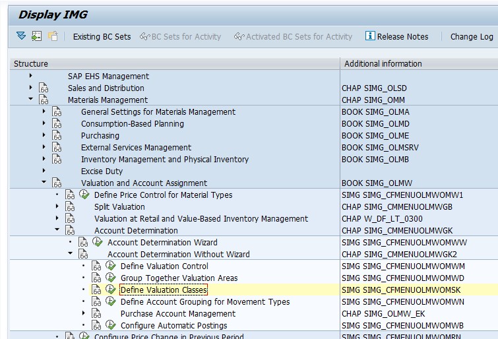Screen dimensions: 498x339
Task: Open documentation icon for Consumption-Based Planning
Action: tap(57, 123)
